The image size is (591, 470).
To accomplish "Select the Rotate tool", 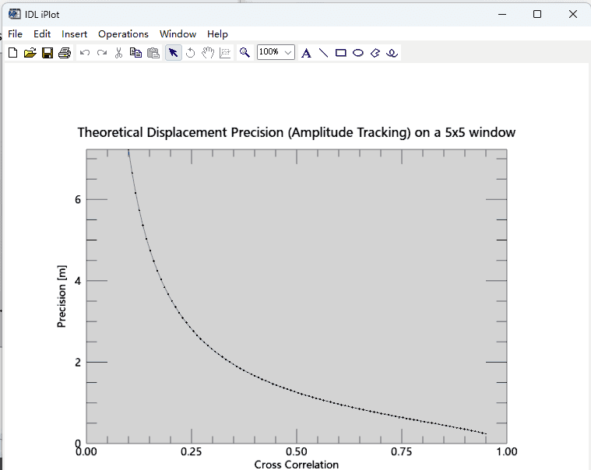I will [x=191, y=53].
